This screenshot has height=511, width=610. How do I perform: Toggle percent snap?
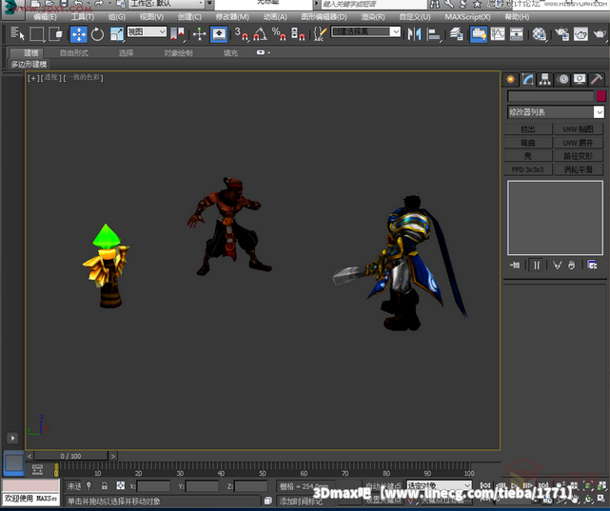pyautogui.click(x=279, y=34)
